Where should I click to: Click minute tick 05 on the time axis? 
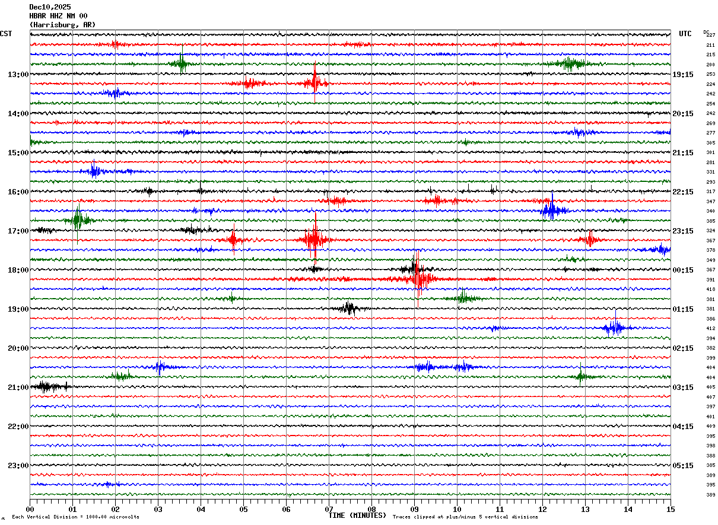[x=243, y=509]
